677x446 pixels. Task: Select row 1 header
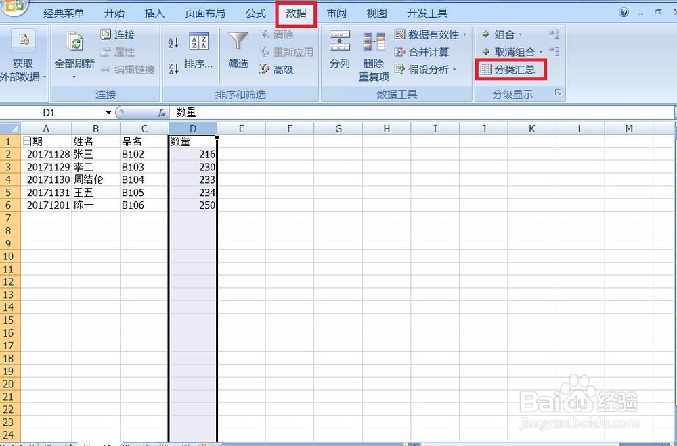[10, 141]
